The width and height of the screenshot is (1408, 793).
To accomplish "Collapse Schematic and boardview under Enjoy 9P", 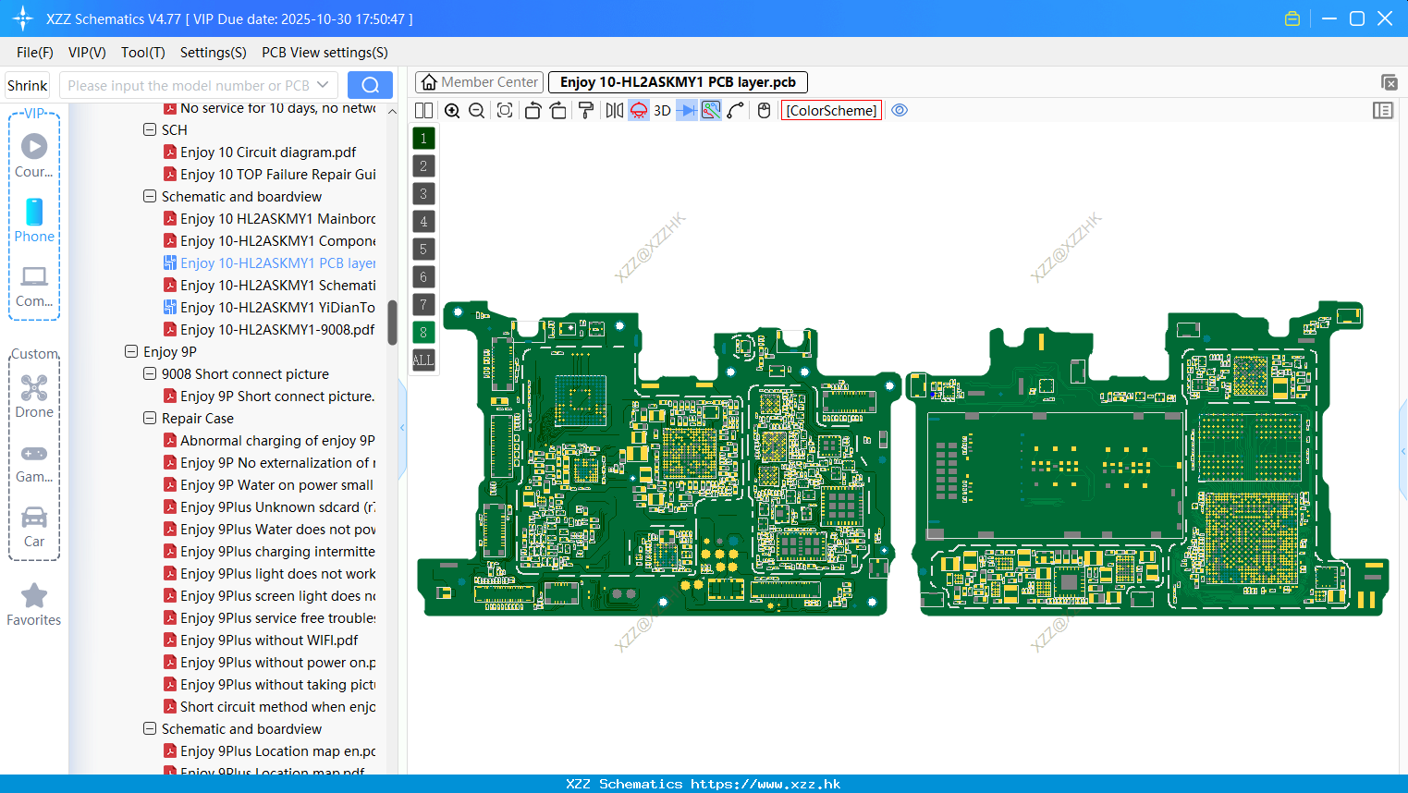I will click(150, 729).
